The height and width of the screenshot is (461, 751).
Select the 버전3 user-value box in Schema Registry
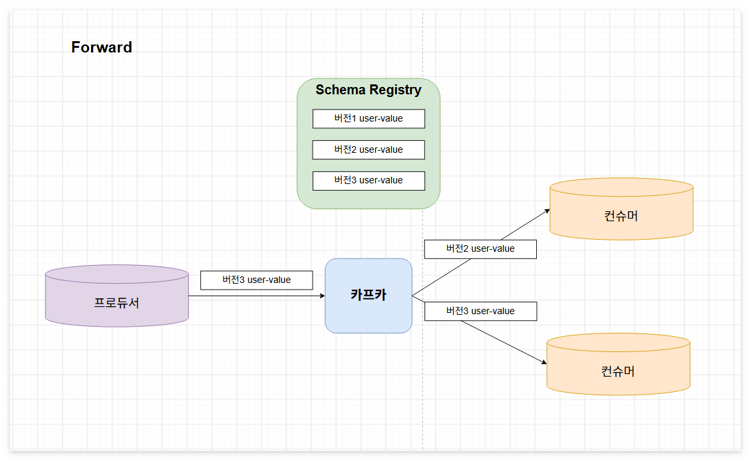(369, 181)
